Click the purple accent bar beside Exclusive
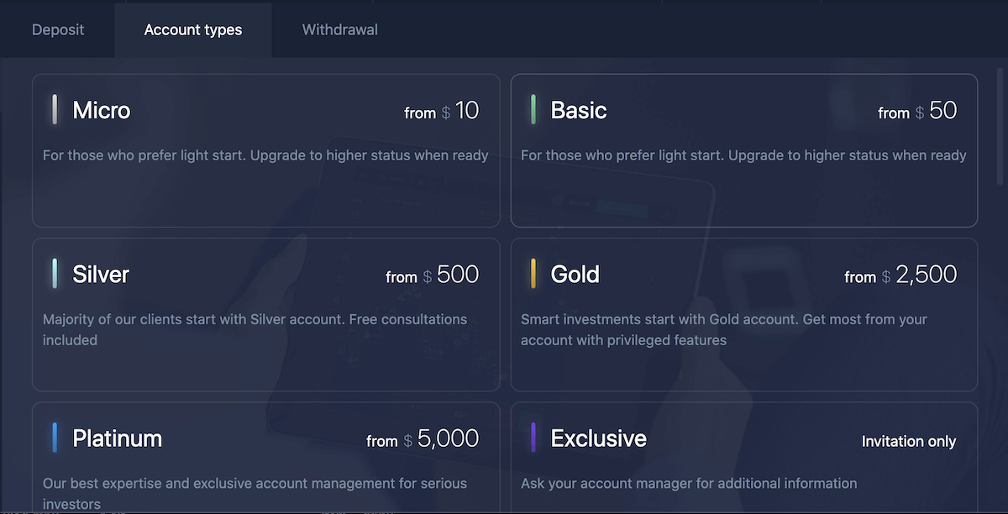 click(x=535, y=438)
